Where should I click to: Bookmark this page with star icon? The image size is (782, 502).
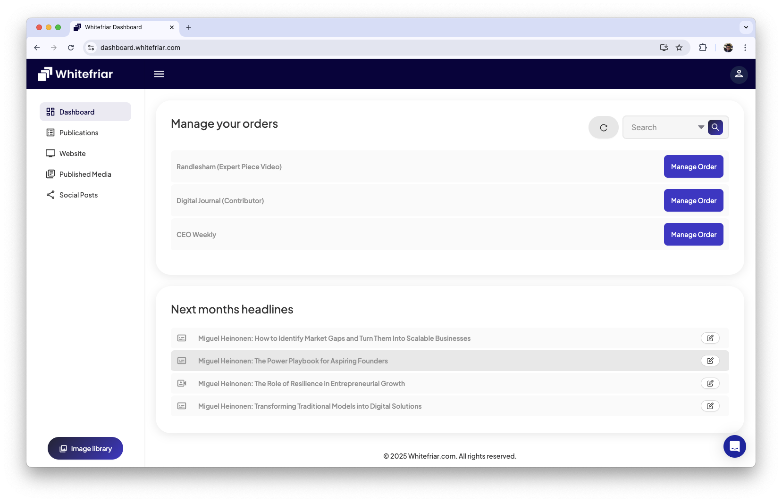pyautogui.click(x=679, y=48)
